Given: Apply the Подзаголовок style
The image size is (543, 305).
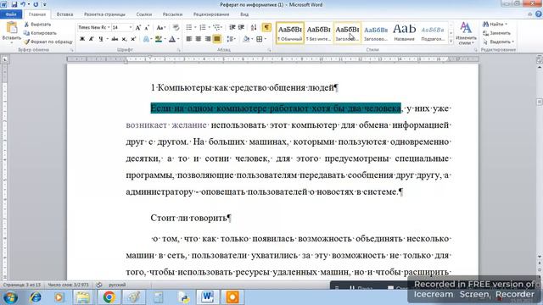Looking at the screenshot, I should click(x=433, y=33).
